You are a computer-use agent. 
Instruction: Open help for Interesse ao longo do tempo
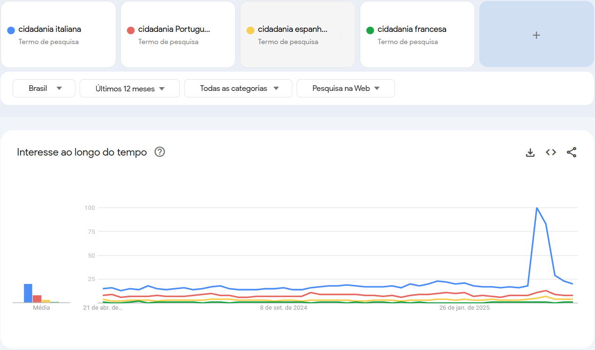click(x=159, y=152)
